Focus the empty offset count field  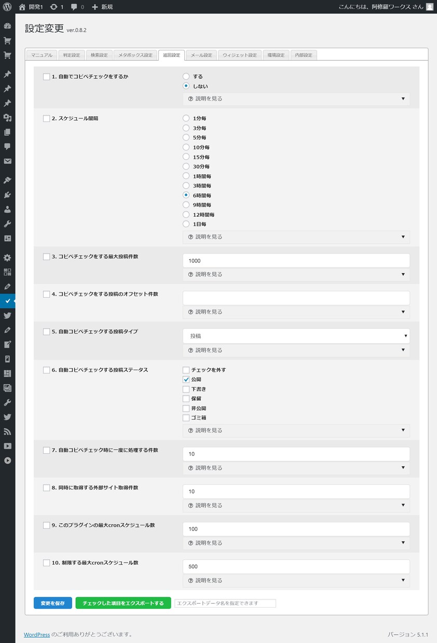[296, 298]
